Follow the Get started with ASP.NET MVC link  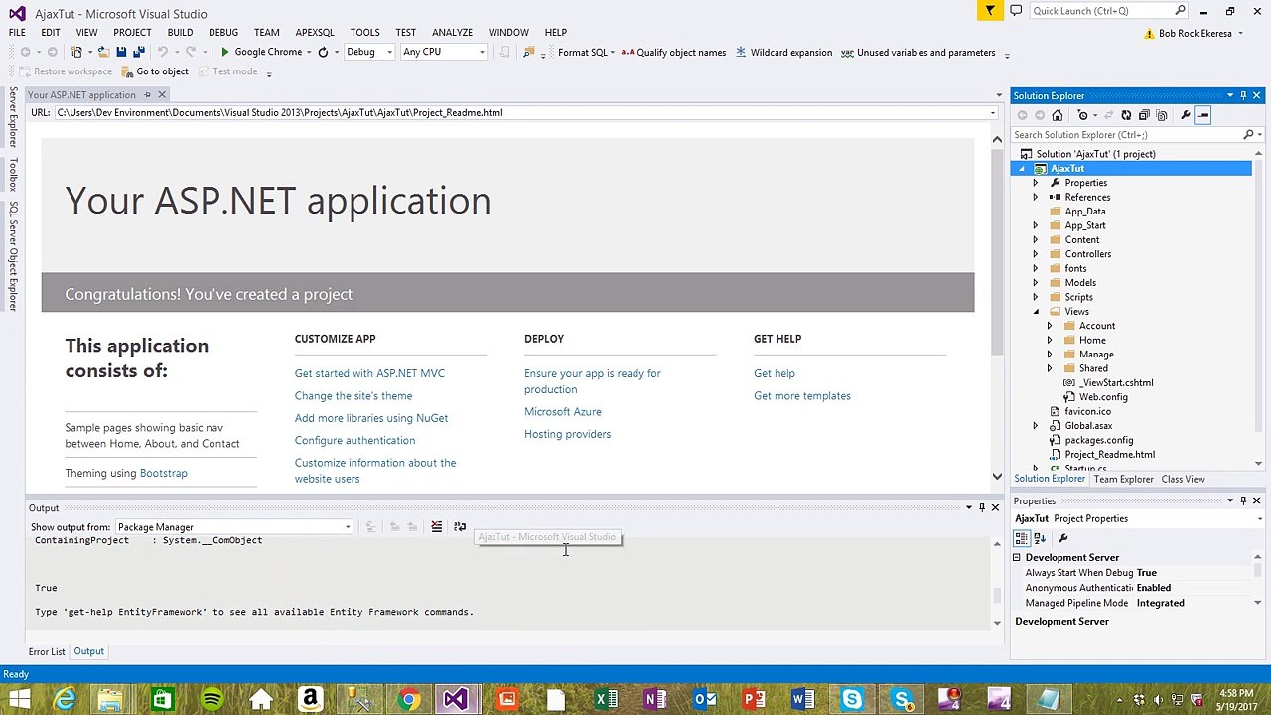(x=369, y=373)
